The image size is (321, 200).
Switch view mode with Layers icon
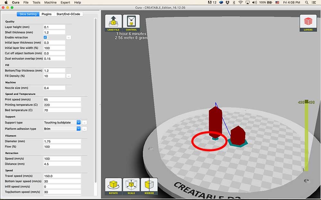click(x=308, y=23)
